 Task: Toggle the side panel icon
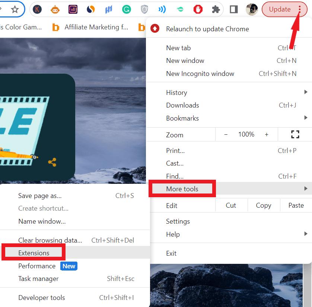coord(233,10)
